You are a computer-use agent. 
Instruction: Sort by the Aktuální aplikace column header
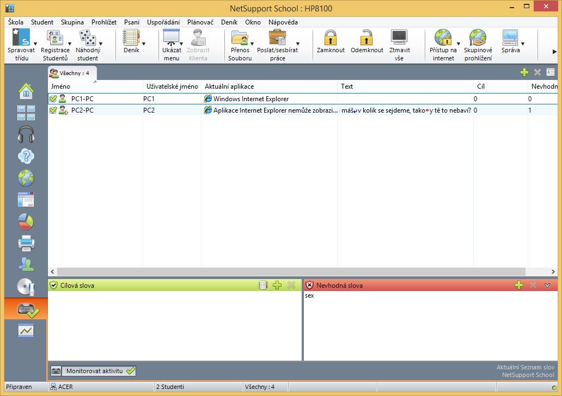pyautogui.click(x=269, y=86)
